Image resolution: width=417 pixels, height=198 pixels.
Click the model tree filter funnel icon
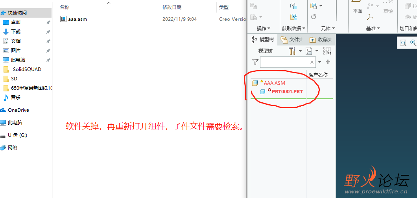tap(255, 62)
